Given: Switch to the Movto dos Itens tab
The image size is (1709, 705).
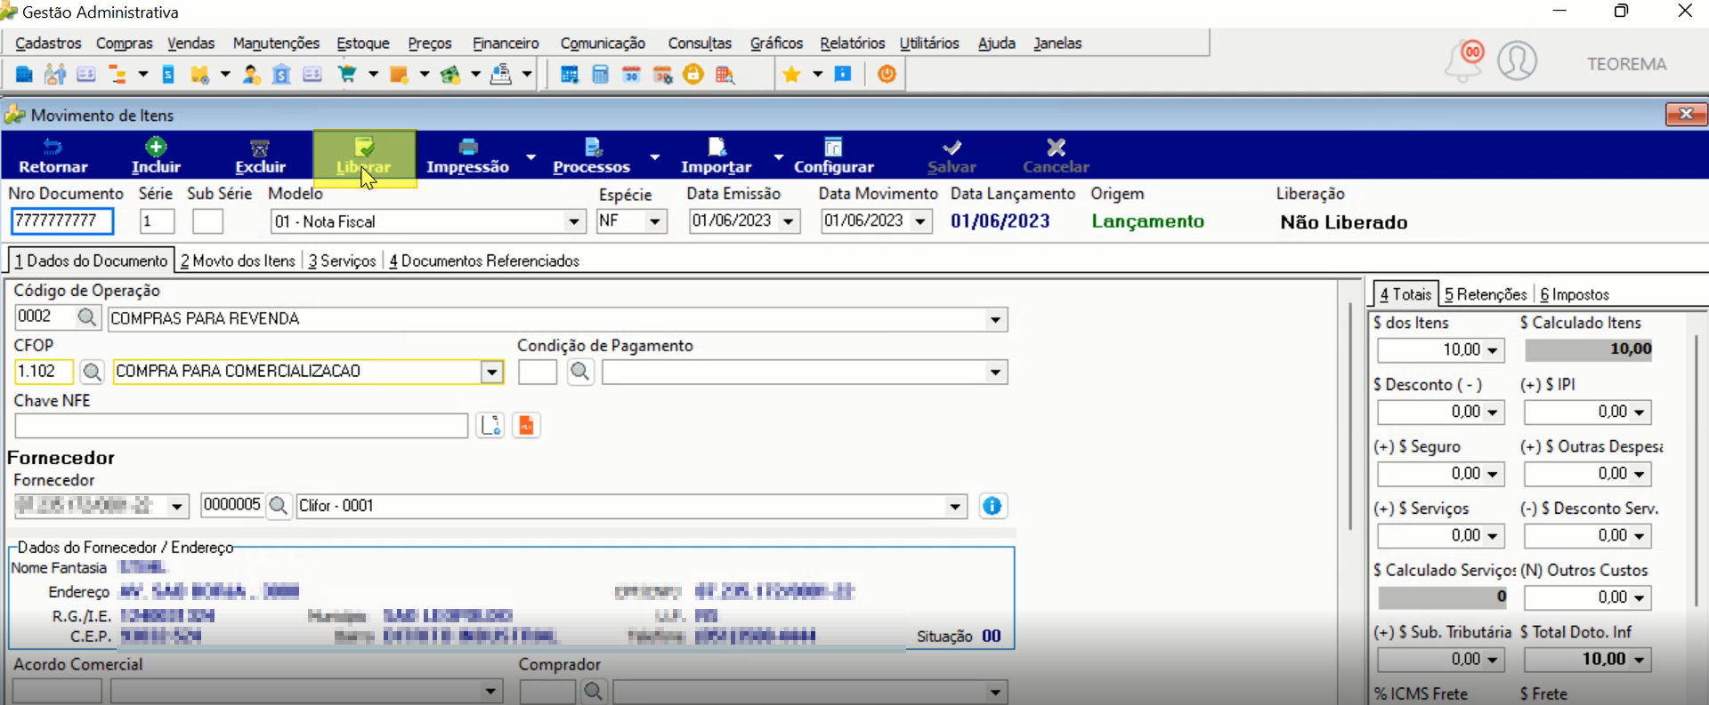Looking at the screenshot, I should (238, 260).
